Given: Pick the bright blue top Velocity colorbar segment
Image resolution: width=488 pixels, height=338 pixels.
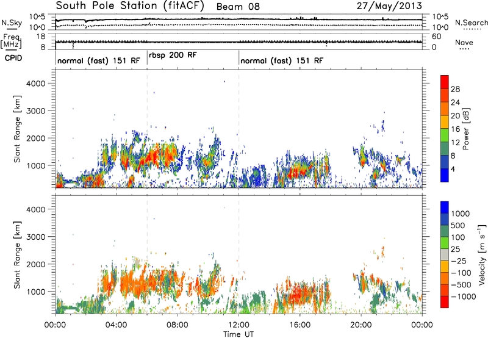Looking at the screenshot, I should (x=445, y=207).
